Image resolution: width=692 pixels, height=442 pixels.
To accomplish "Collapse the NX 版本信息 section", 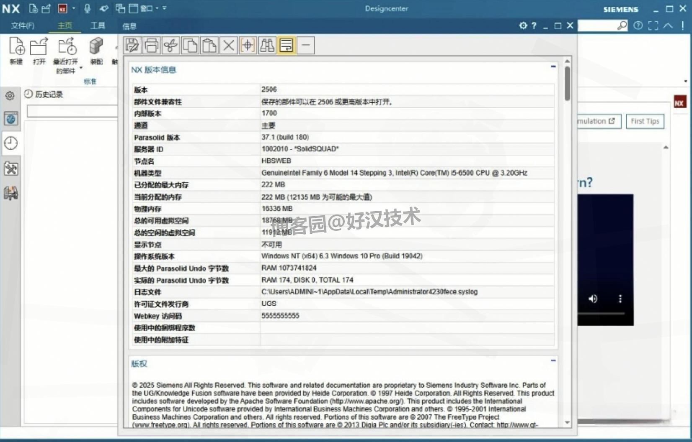I will [553, 66].
